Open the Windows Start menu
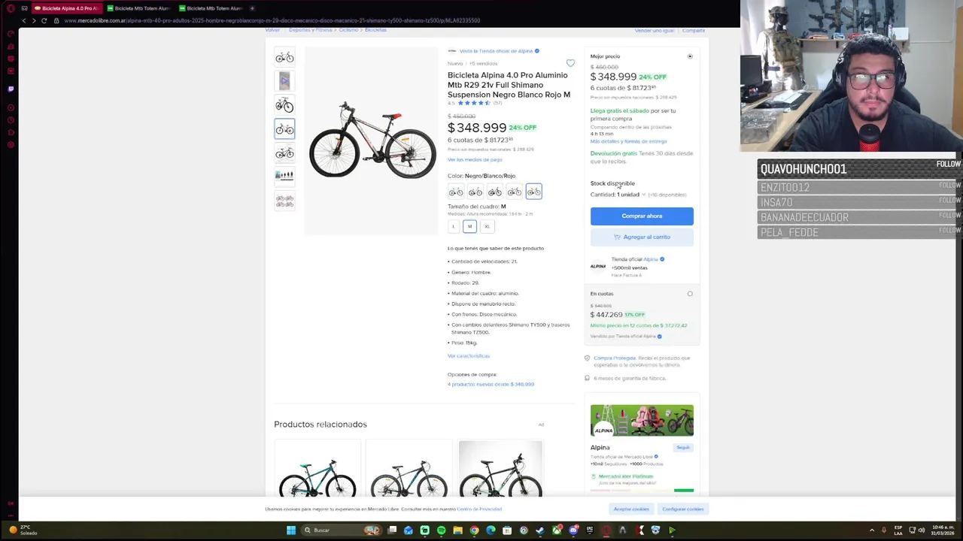This screenshot has height=541, width=963. [291, 530]
